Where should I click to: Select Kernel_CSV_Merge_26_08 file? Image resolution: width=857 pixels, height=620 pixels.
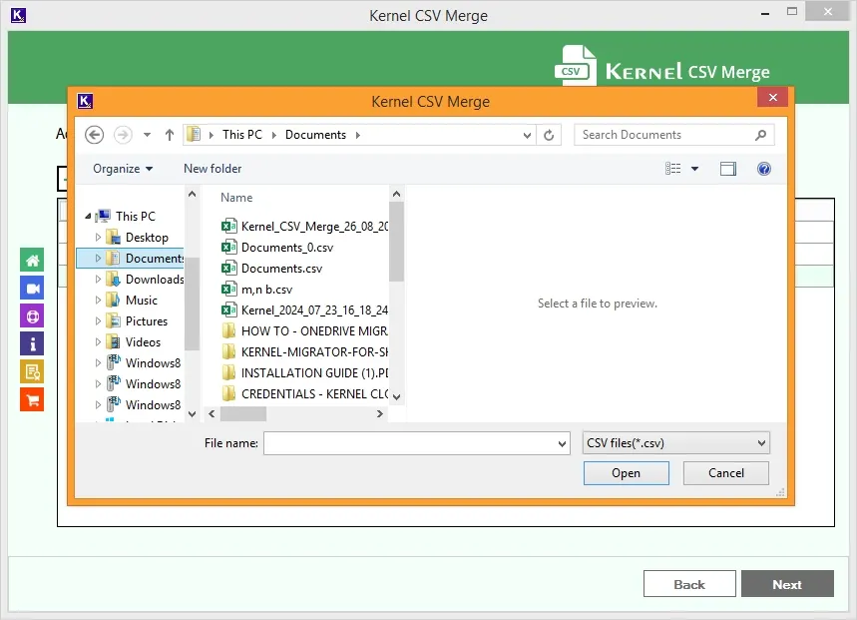[304, 227]
